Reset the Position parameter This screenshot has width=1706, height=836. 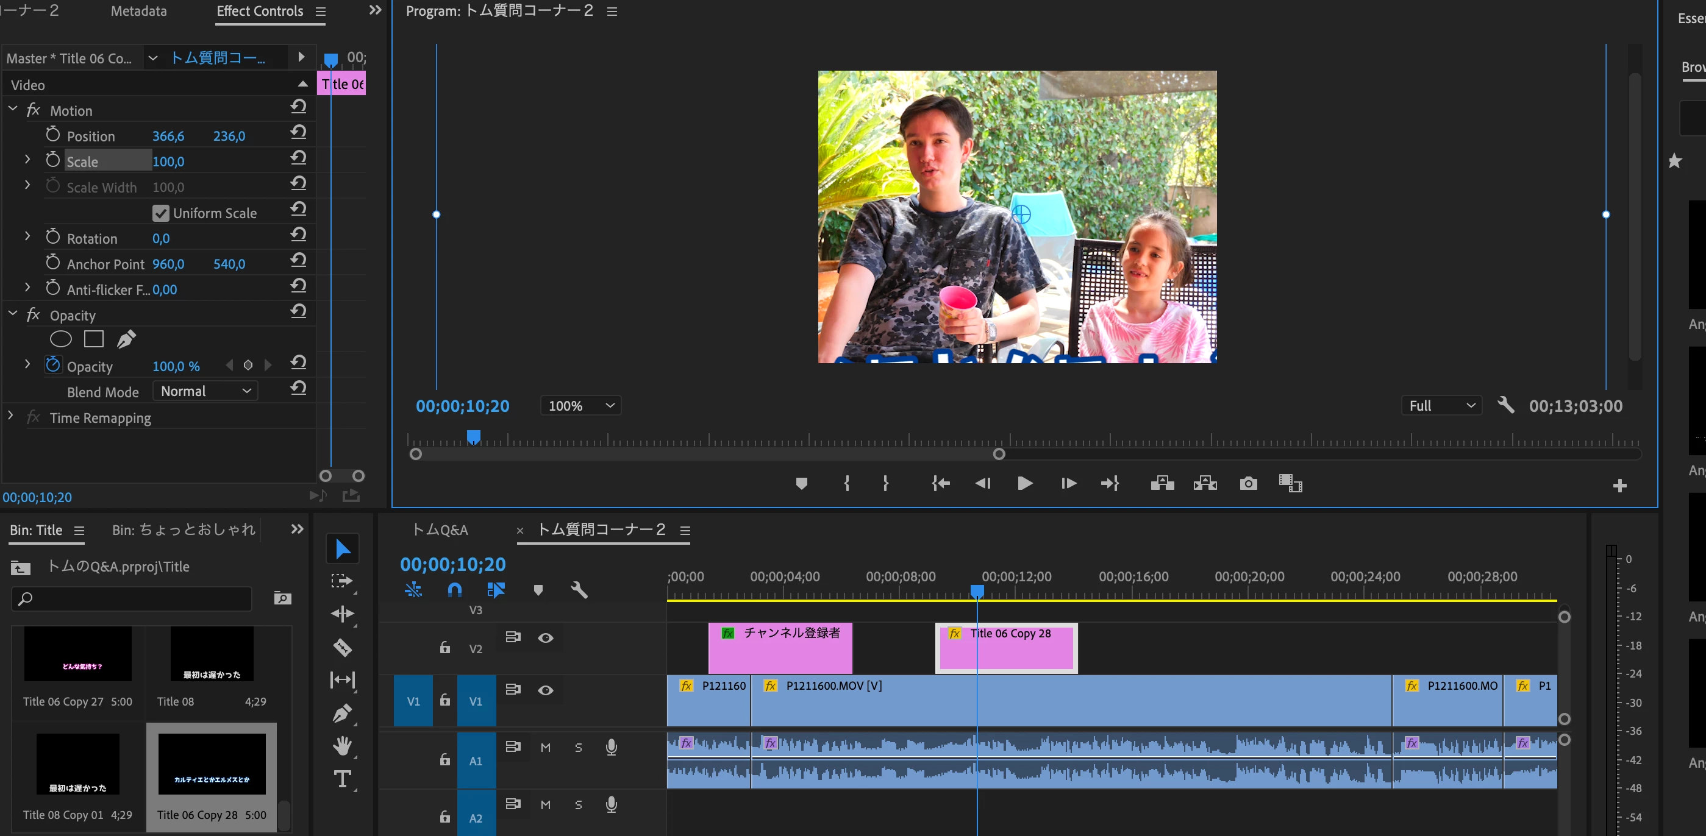click(x=298, y=132)
